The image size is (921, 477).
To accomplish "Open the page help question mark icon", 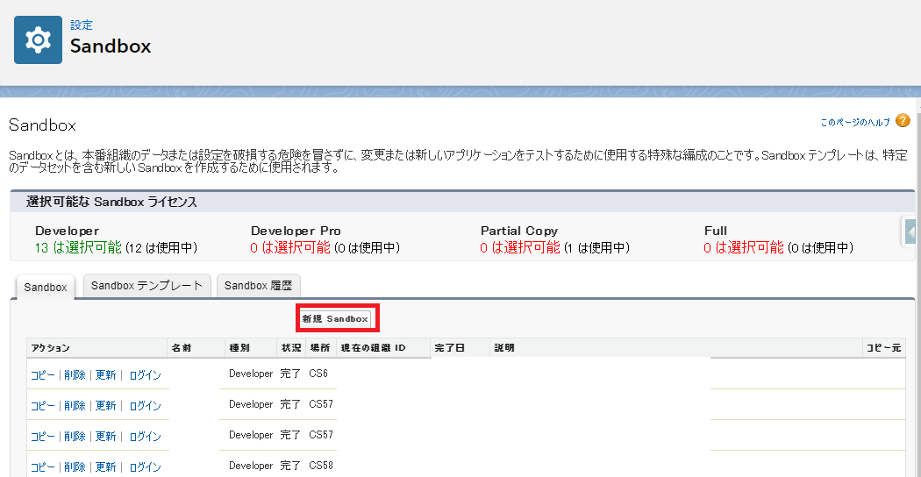I will 903,121.
